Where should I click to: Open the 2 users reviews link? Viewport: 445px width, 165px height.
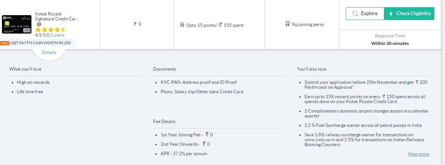click(57, 35)
